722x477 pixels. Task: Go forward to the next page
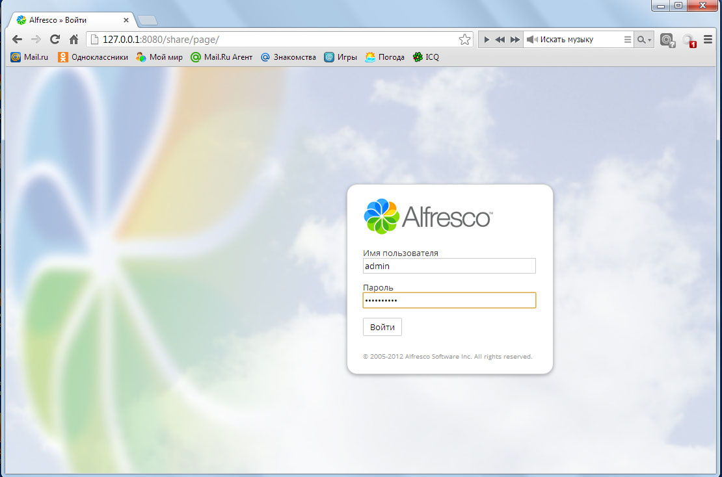point(36,40)
